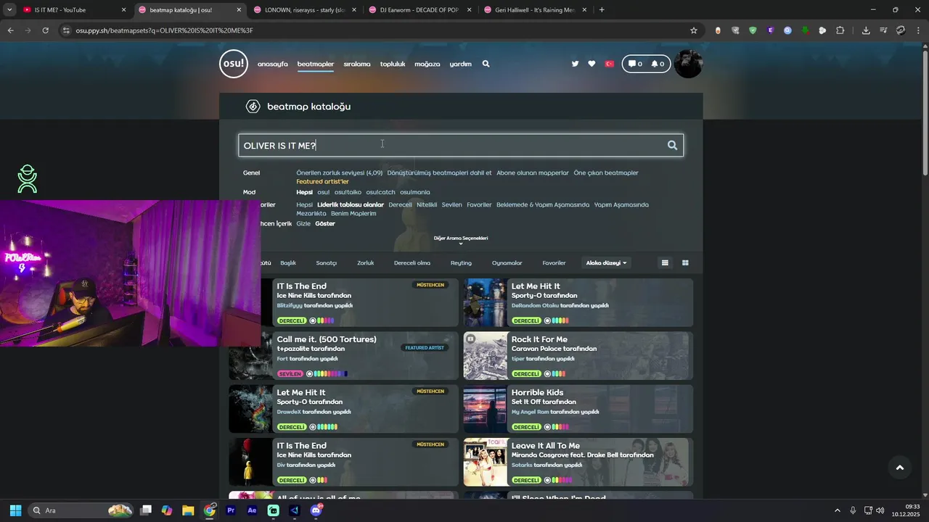Switch to the compact grid view icon

(x=665, y=263)
